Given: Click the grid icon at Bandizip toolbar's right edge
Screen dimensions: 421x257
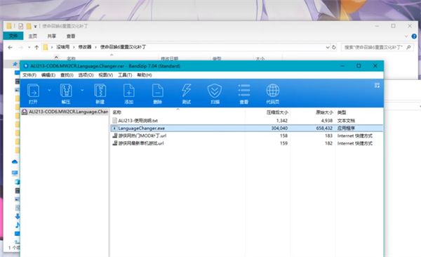Looking at the screenshot, I should point(377,86).
